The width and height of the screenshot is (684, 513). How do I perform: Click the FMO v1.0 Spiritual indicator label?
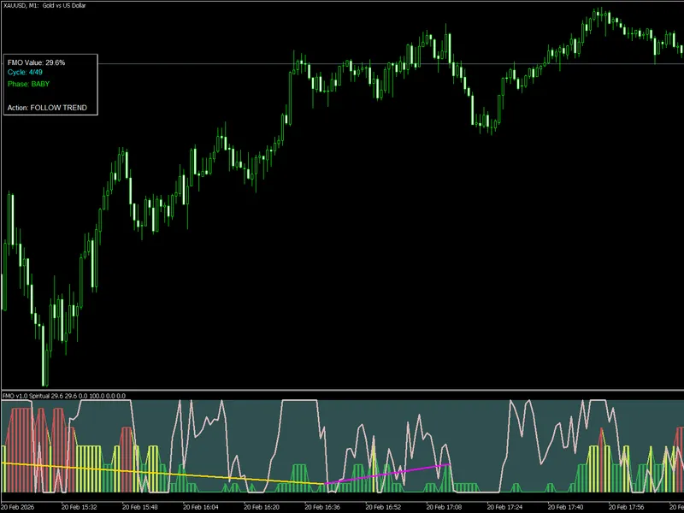point(63,396)
